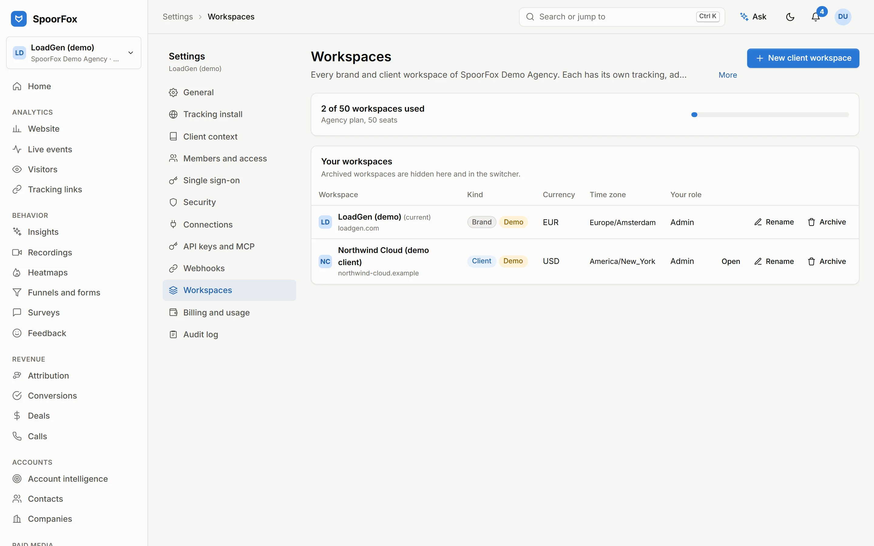The image size is (874, 546).
Task: Open Visitors page
Action: (x=74, y=169)
